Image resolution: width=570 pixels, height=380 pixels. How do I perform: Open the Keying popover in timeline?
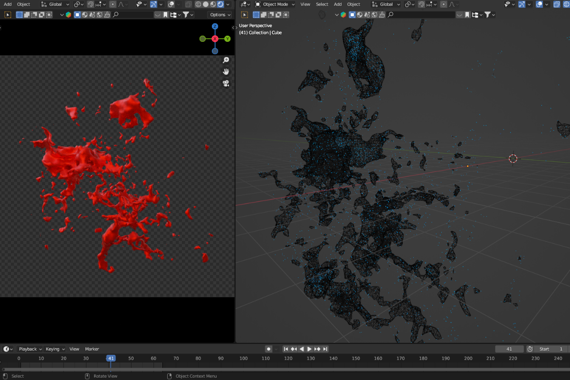(55, 349)
